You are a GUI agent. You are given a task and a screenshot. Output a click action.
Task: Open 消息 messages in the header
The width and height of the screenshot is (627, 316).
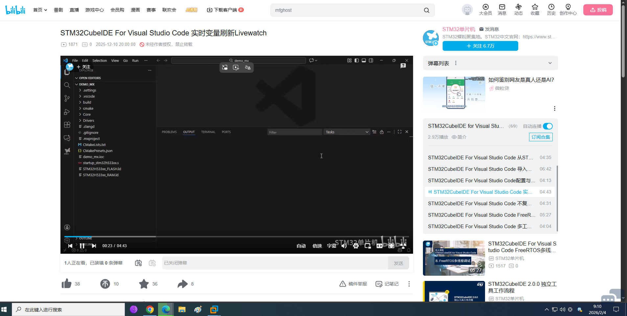pos(502,10)
